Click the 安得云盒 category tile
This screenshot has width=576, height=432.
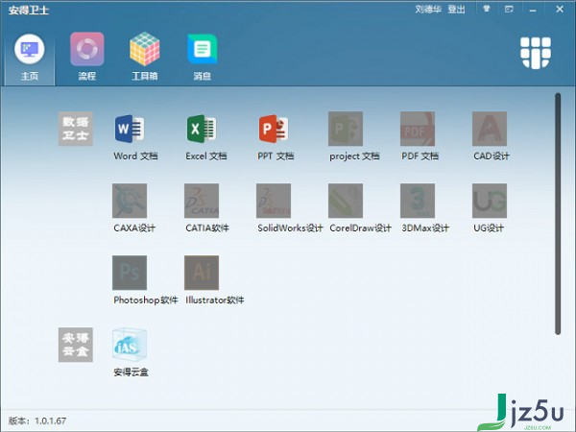(75, 345)
